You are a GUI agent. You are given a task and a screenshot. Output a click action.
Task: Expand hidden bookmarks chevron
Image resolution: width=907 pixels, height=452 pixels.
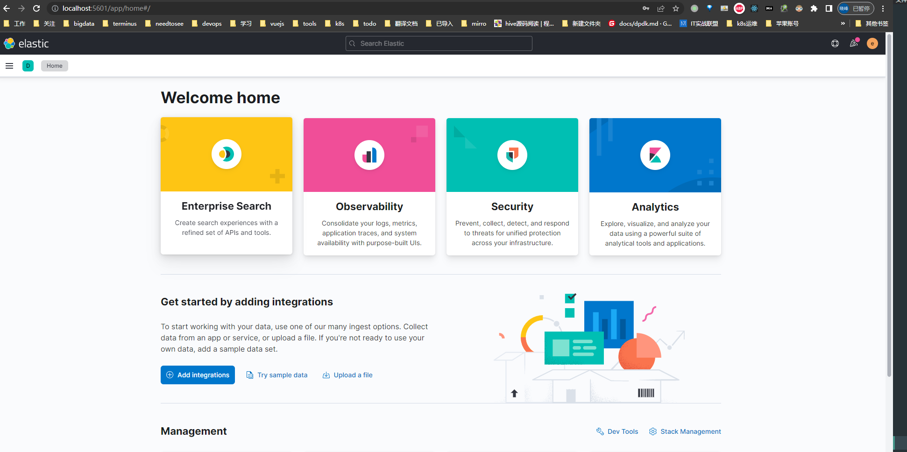(x=843, y=23)
